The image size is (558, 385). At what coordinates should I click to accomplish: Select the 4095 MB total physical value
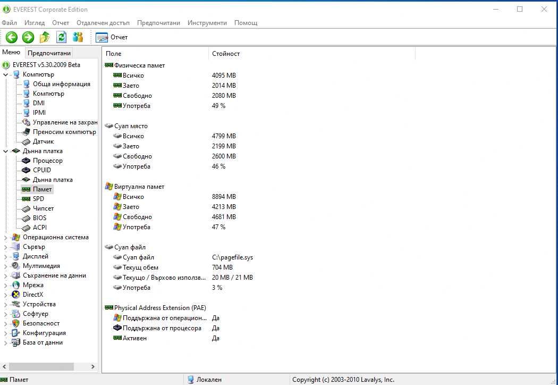[224, 76]
